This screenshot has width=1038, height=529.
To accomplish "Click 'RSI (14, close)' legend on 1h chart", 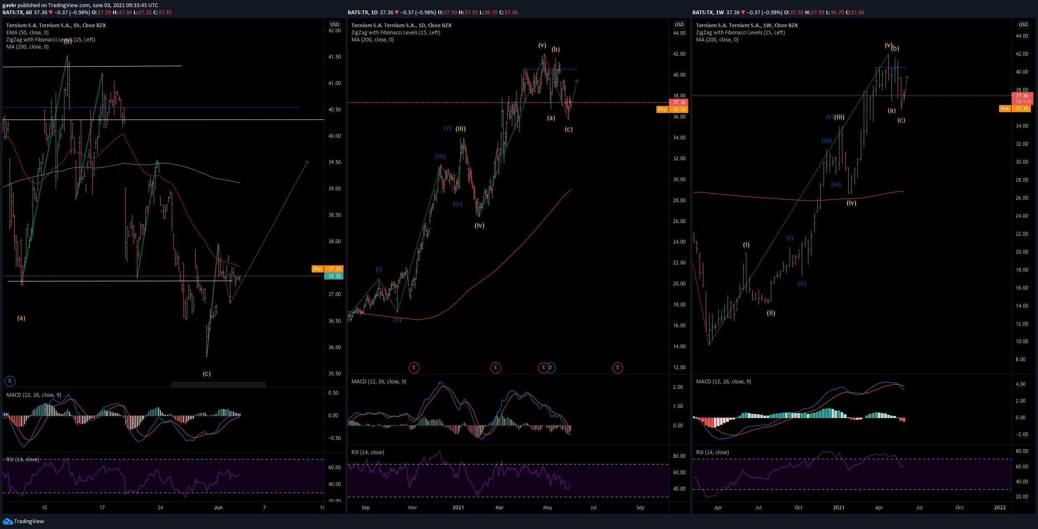I will pos(23,459).
